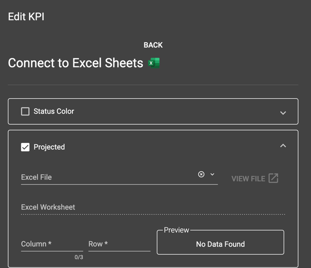311x268 pixels.
Task: Click the 0/3 character counter under Column
Action: point(79,257)
